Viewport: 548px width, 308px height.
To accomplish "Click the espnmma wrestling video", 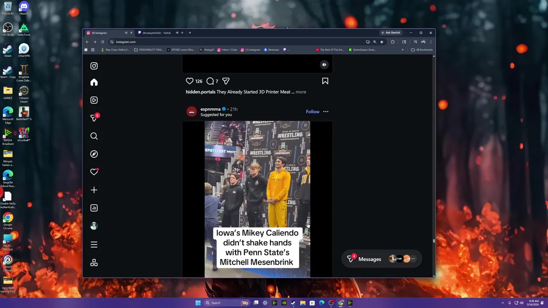I will (x=257, y=199).
